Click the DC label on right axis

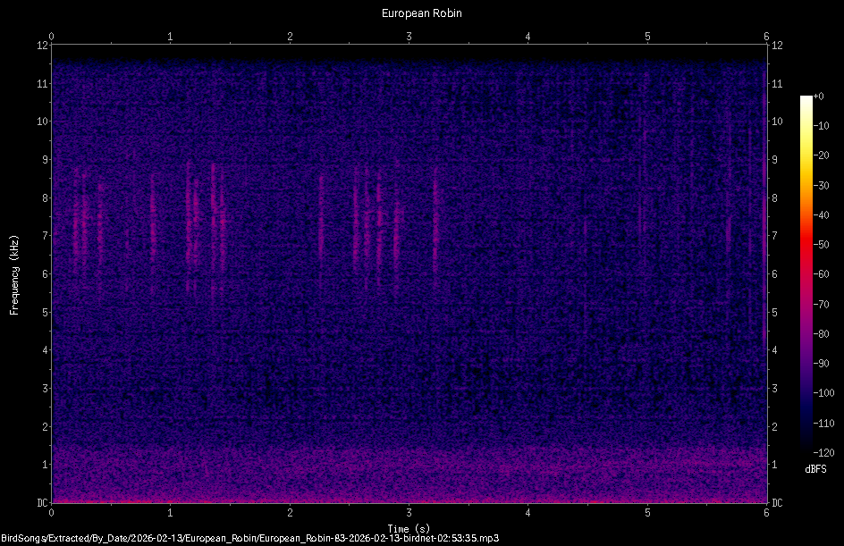tap(777, 502)
